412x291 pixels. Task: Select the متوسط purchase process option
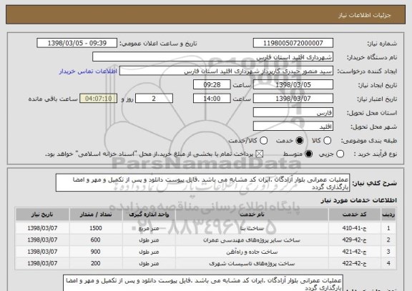click(308, 154)
